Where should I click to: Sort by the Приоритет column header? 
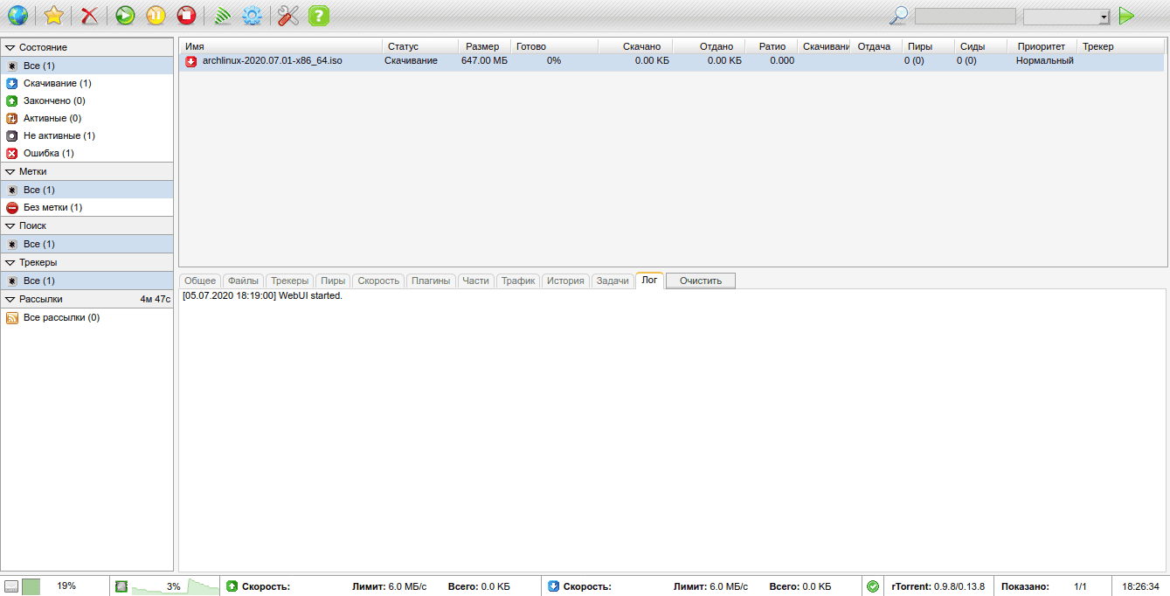click(x=1042, y=46)
